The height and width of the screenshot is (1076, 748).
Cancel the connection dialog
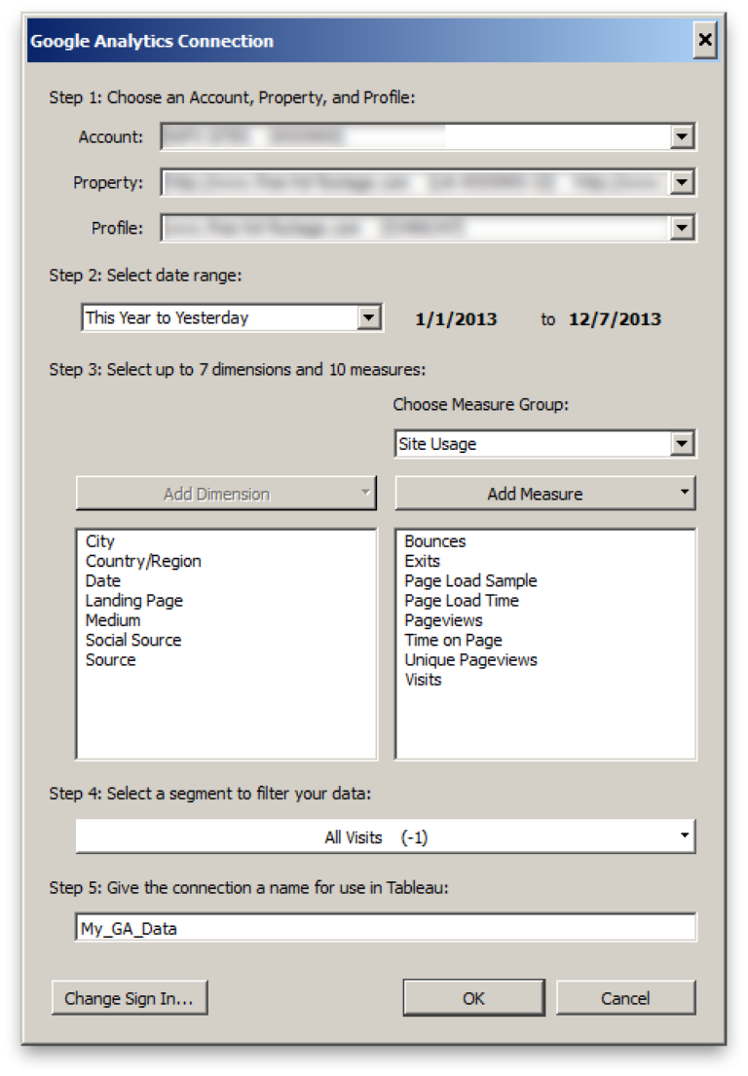[x=625, y=998]
